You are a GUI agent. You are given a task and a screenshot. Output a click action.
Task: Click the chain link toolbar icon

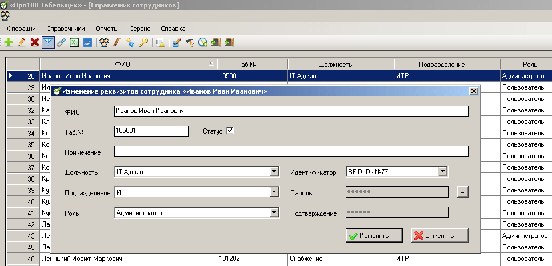tap(61, 43)
